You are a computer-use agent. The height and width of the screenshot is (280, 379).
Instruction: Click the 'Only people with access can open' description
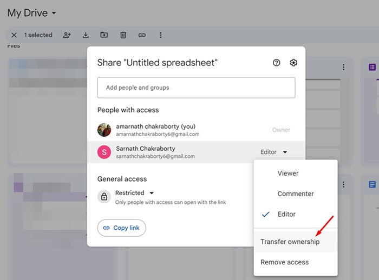click(171, 202)
